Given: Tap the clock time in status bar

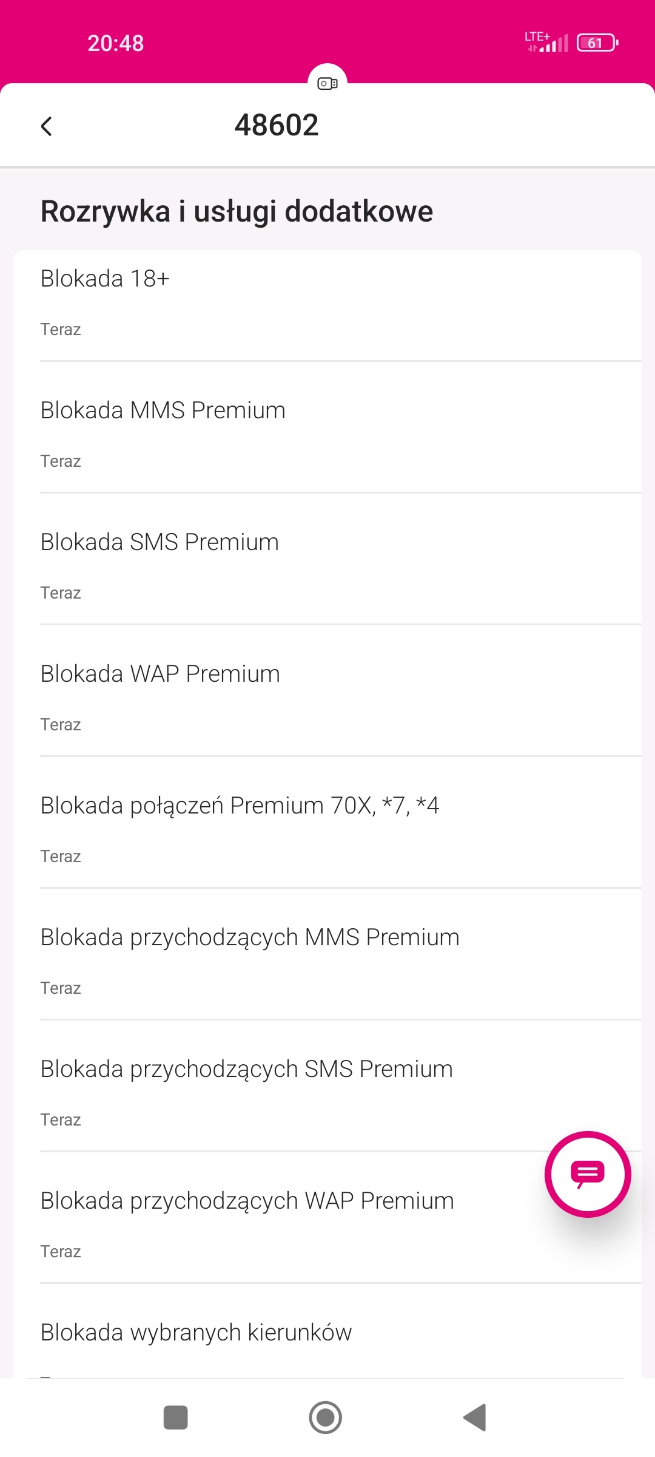Looking at the screenshot, I should 115,43.
